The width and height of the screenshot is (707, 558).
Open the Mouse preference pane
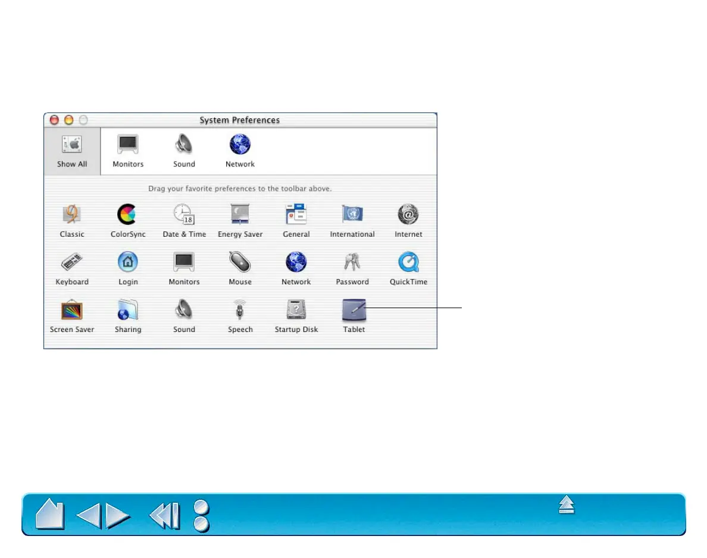(240, 269)
